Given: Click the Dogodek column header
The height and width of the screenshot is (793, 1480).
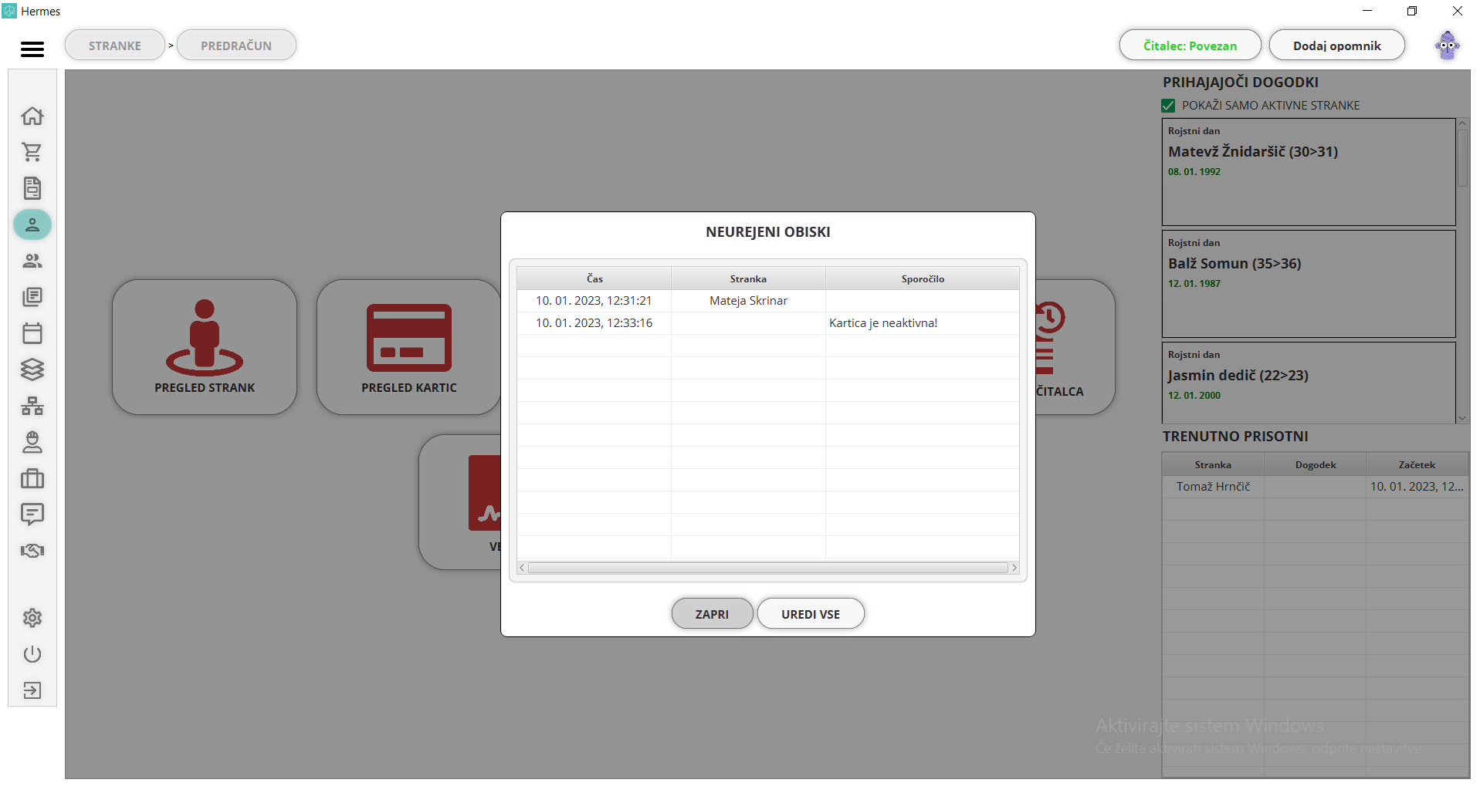Looking at the screenshot, I should click(1316, 465).
